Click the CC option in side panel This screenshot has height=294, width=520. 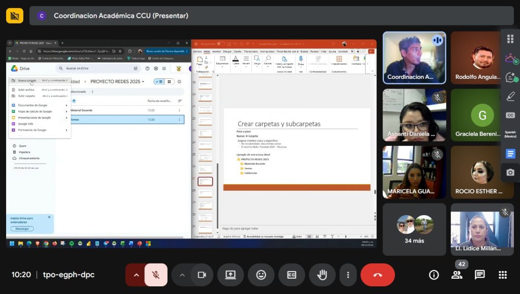510,115
